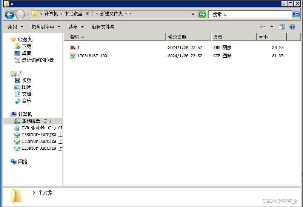The width and height of the screenshot is (303, 207).
Task: Click the 本地磁盘 (C:) drive icon
Action: pyautogui.click(x=17, y=121)
